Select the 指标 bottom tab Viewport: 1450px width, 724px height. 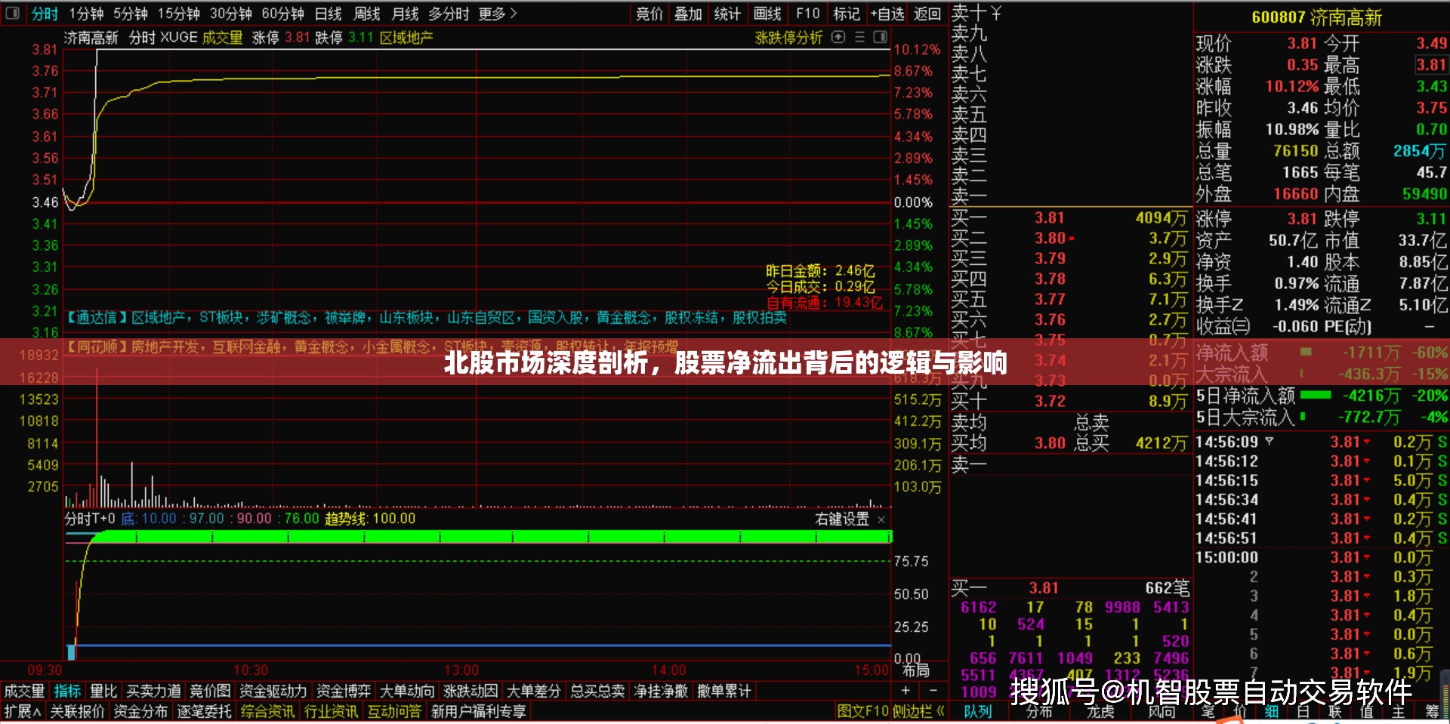(67, 691)
